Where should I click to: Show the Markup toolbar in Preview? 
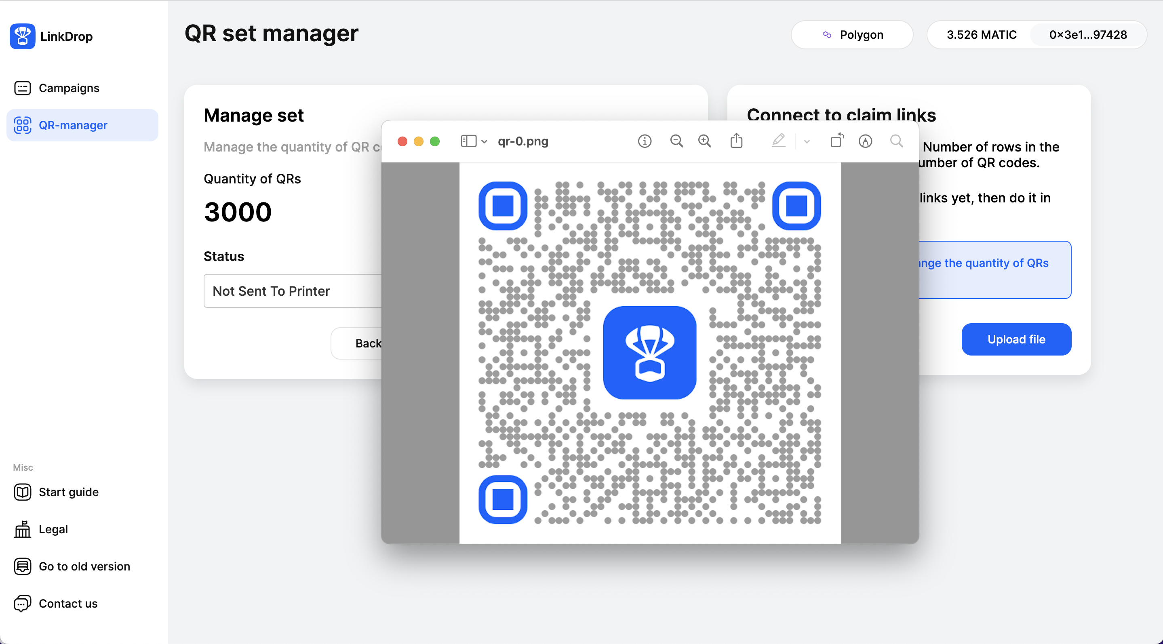pos(865,141)
